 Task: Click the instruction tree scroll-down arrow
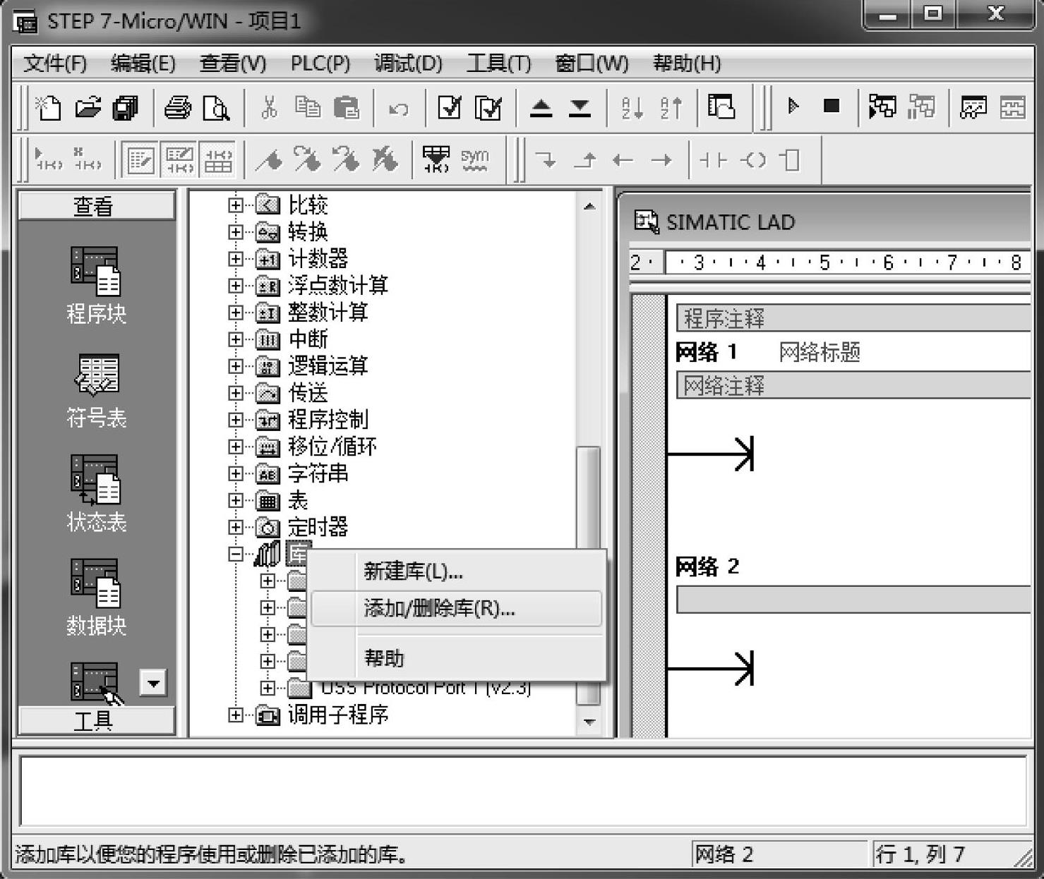[589, 722]
